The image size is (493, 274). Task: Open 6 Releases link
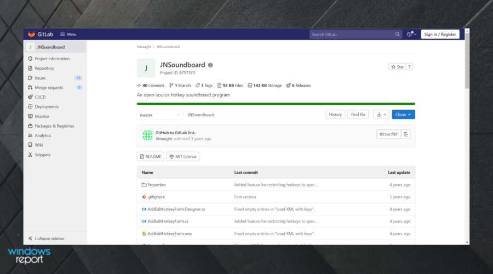[299, 85]
